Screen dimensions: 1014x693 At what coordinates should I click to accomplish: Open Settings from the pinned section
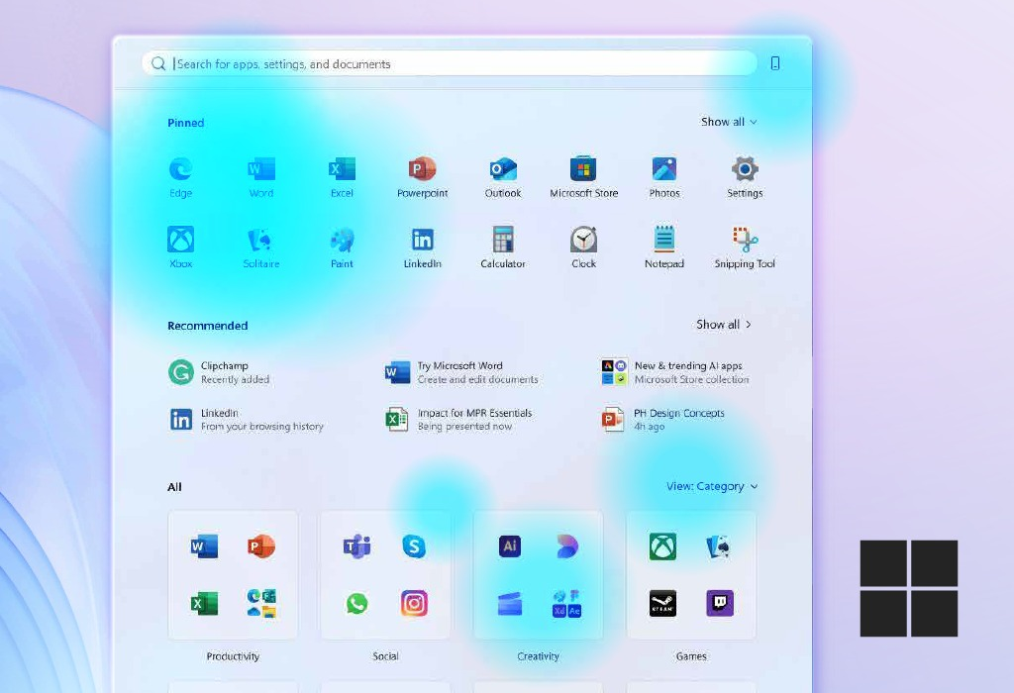coord(744,169)
